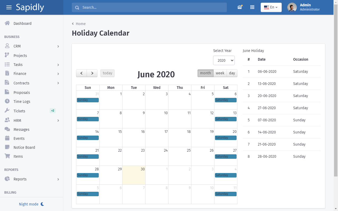Open the language selector dropdown
This screenshot has width=338, height=211.
[x=271, y=7]
